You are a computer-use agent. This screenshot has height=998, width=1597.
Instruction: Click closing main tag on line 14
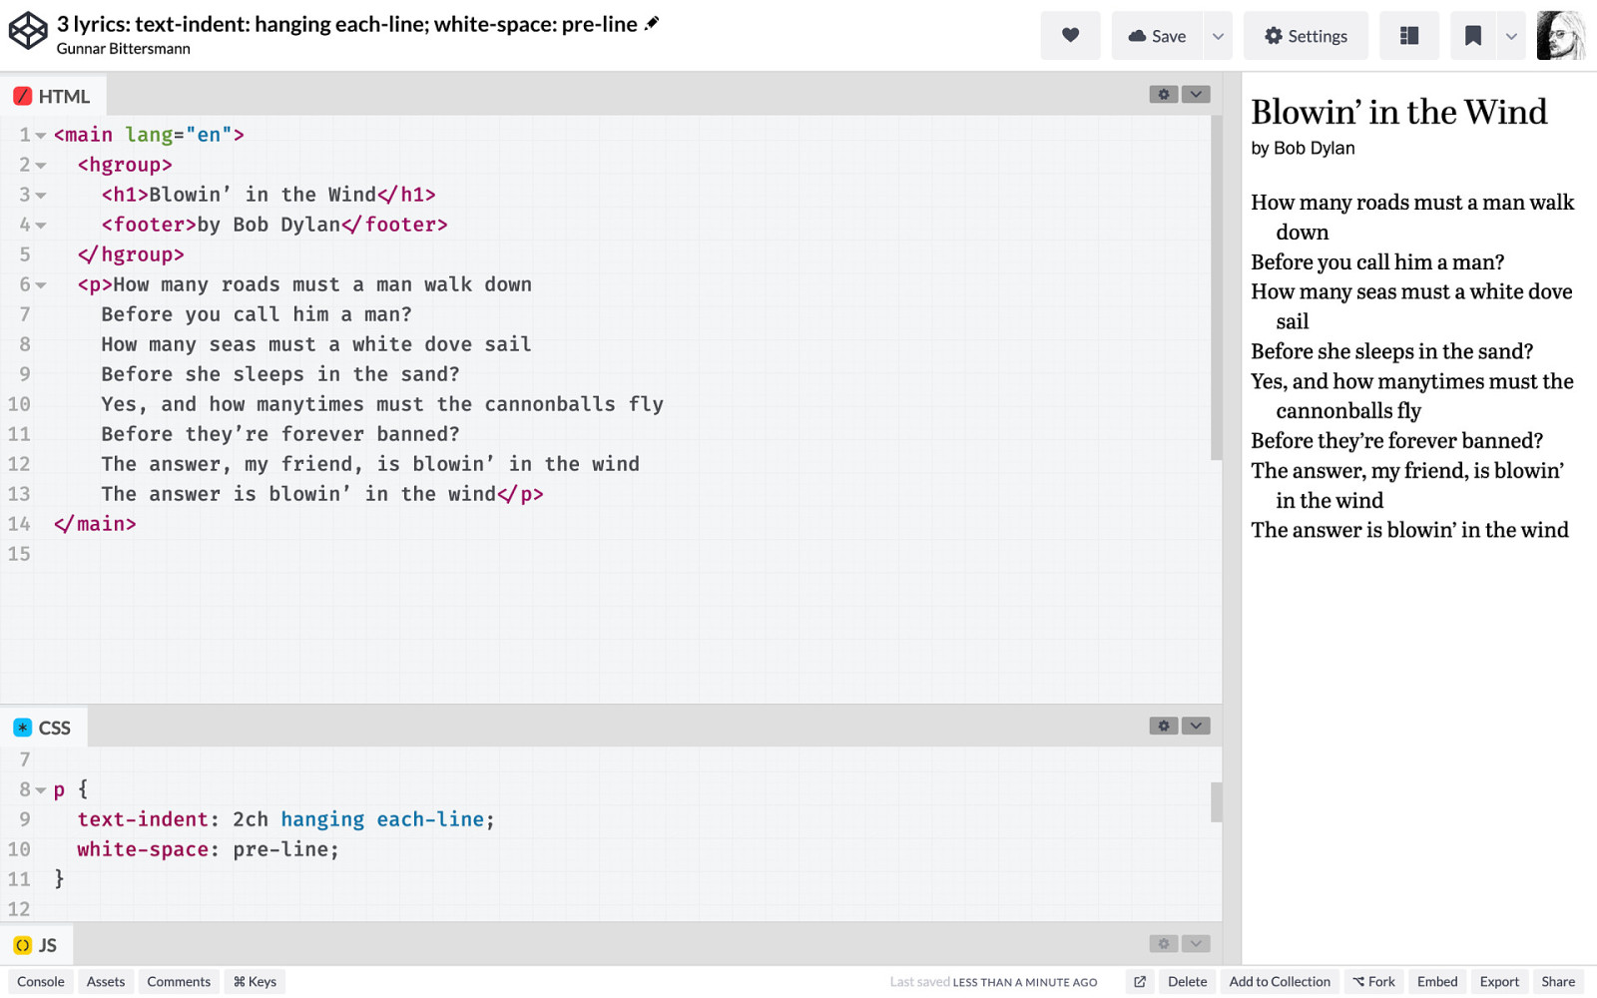coord(95,524)
